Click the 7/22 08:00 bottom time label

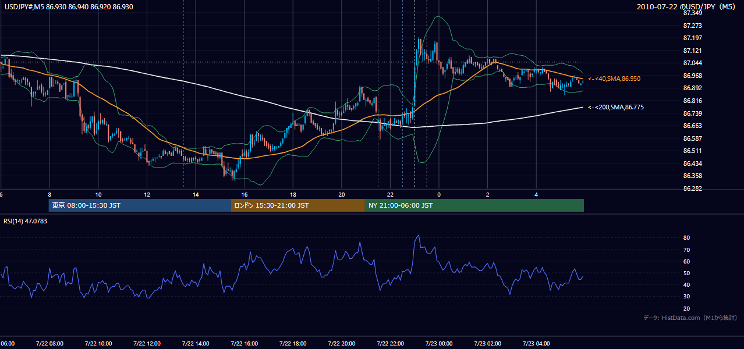click(x=49, y=343)
